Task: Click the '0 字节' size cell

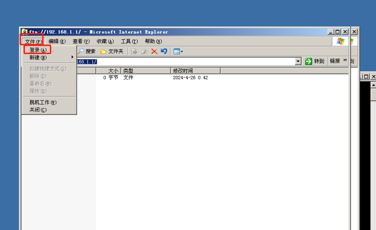Action: pyautogui.click(x=111, y=78)
